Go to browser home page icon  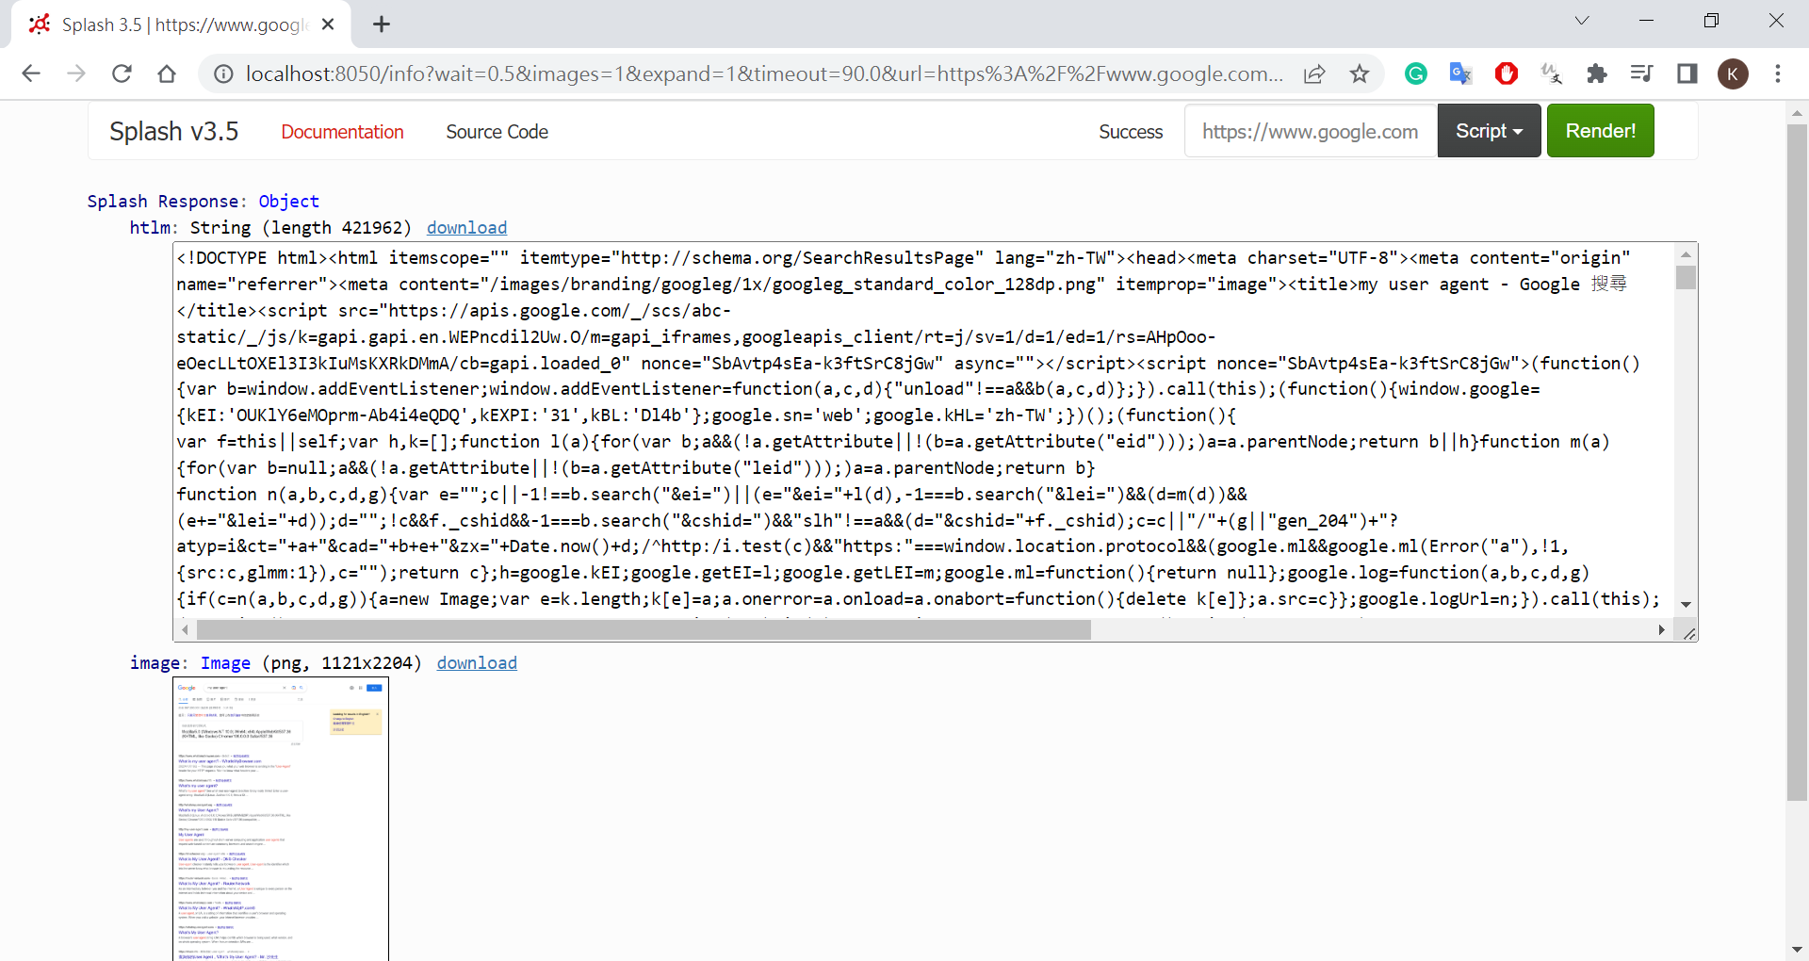click(167, 73)
